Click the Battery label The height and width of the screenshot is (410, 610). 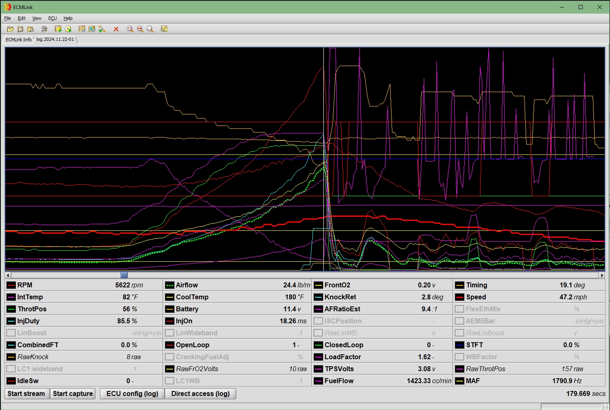coord(187,309)
